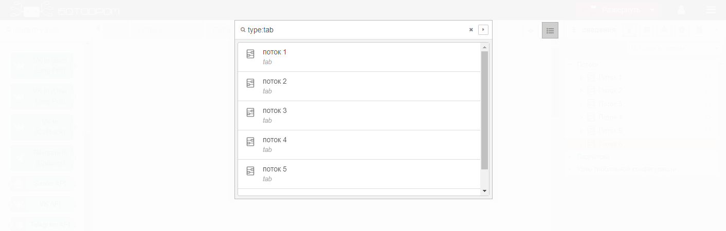Open the search options arrow button
726x231 pixels.
(x=483, y=30)
